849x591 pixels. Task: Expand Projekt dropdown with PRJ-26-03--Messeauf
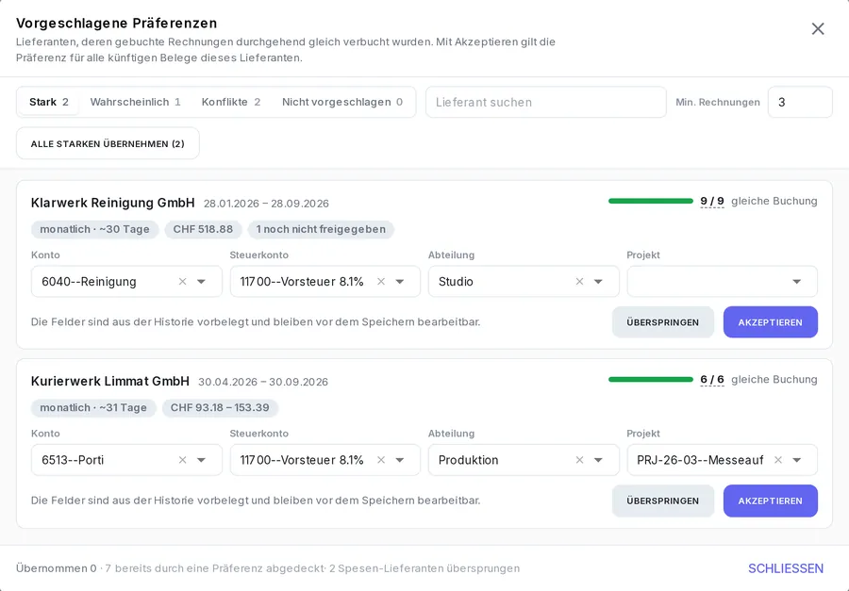click(797, 460)
